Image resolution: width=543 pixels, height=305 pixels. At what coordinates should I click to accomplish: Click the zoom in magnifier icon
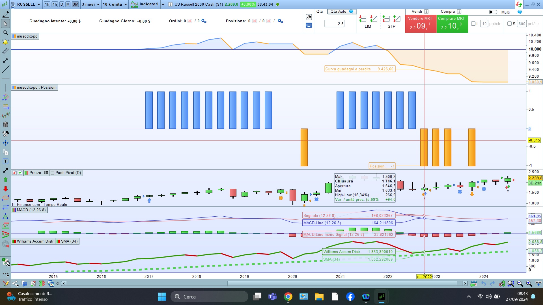coord(529,283)
